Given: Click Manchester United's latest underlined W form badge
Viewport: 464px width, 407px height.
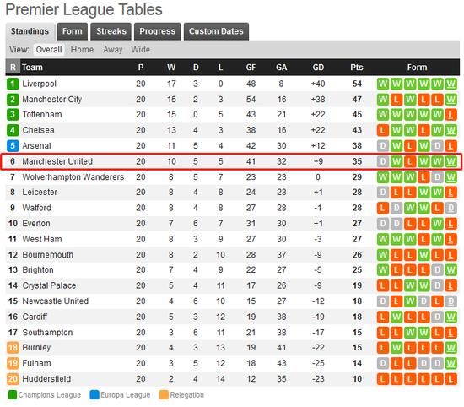Looking at the screenshot, I should point(451,161).
